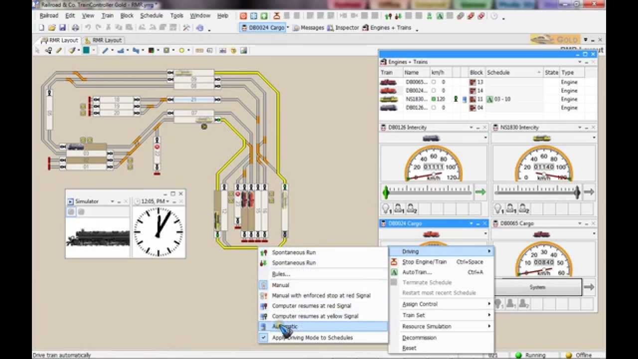Click the green go icon beside Help menu
The width and height of the screenshot is (638, 359).
click(x=264, y=16)
